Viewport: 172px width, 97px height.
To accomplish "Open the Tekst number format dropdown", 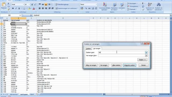I will pyautogui.click(x=96, y=5).
